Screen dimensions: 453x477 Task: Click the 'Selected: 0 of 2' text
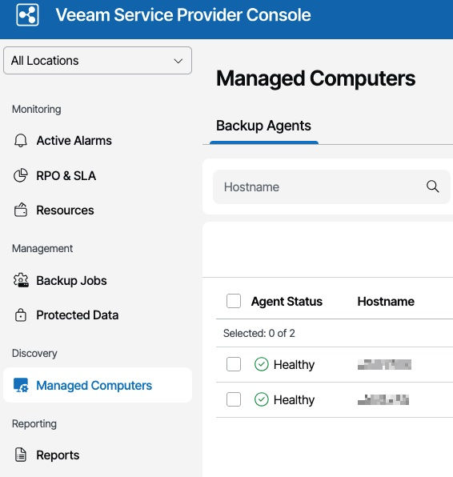[x=259, y=333]
